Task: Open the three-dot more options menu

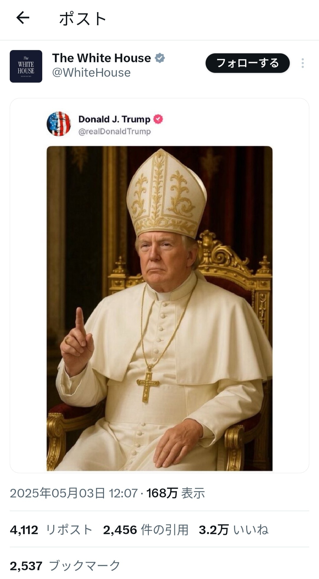Action: click(303, 63)
